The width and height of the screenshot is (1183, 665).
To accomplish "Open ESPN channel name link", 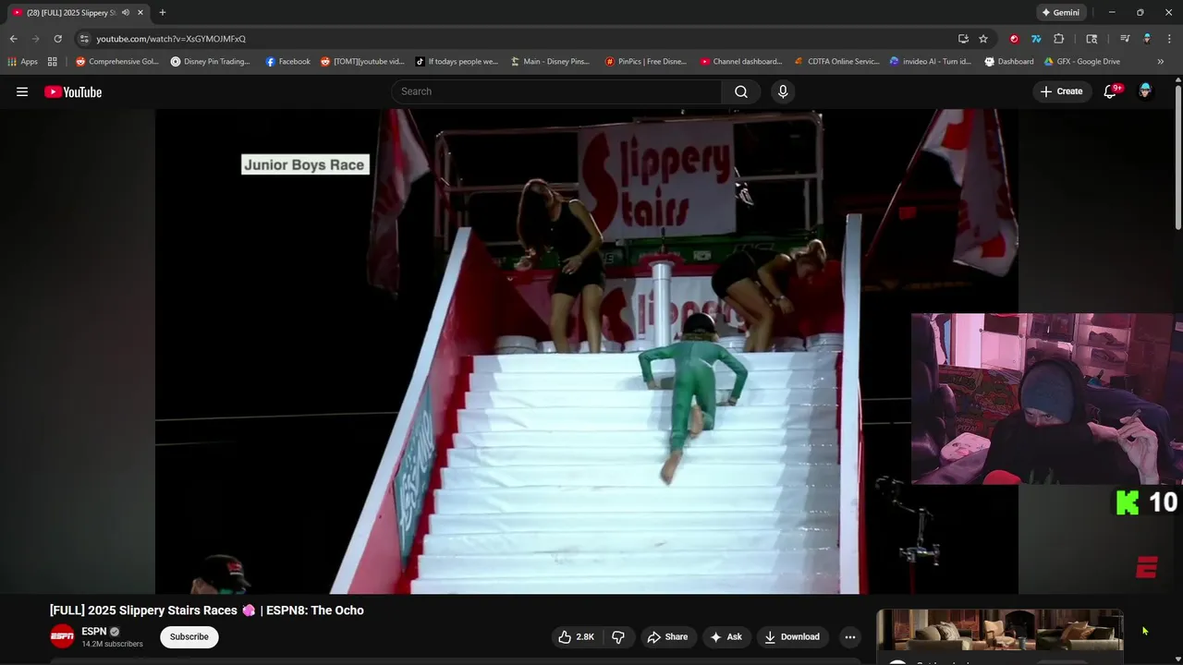I will click(94, 631).
